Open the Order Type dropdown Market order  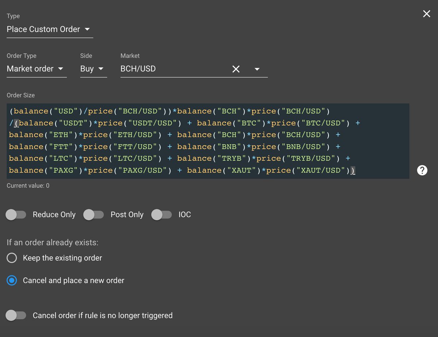[36, 69]
